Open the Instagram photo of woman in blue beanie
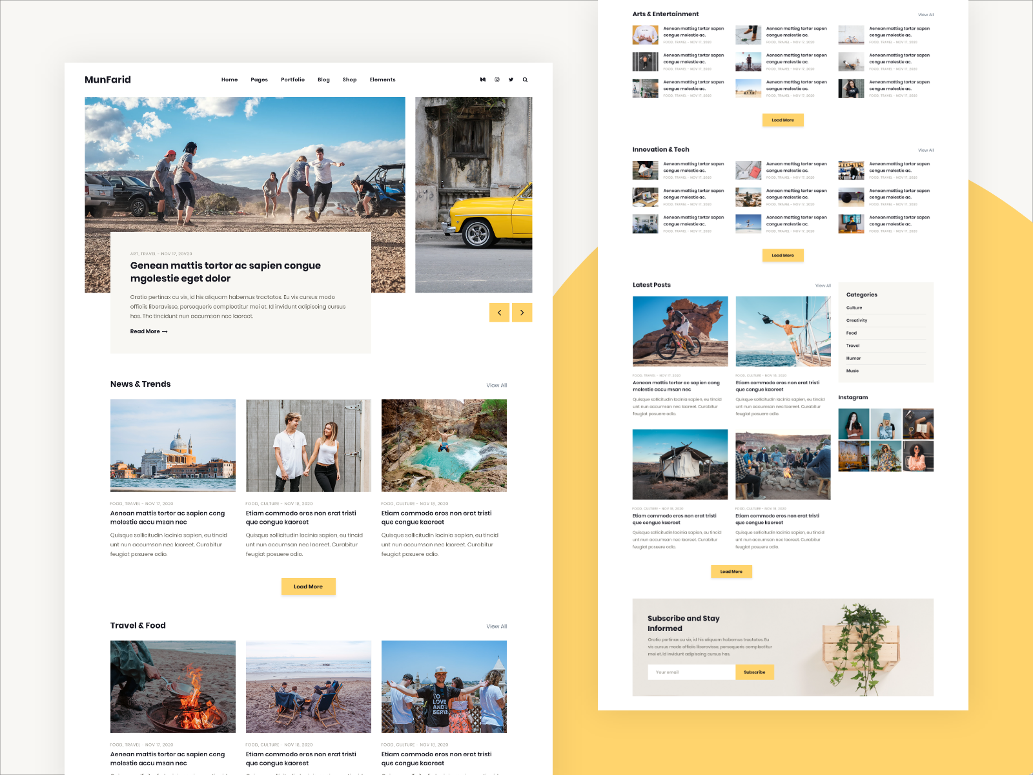The image size is (1033, 775). (x=886, y=424)
